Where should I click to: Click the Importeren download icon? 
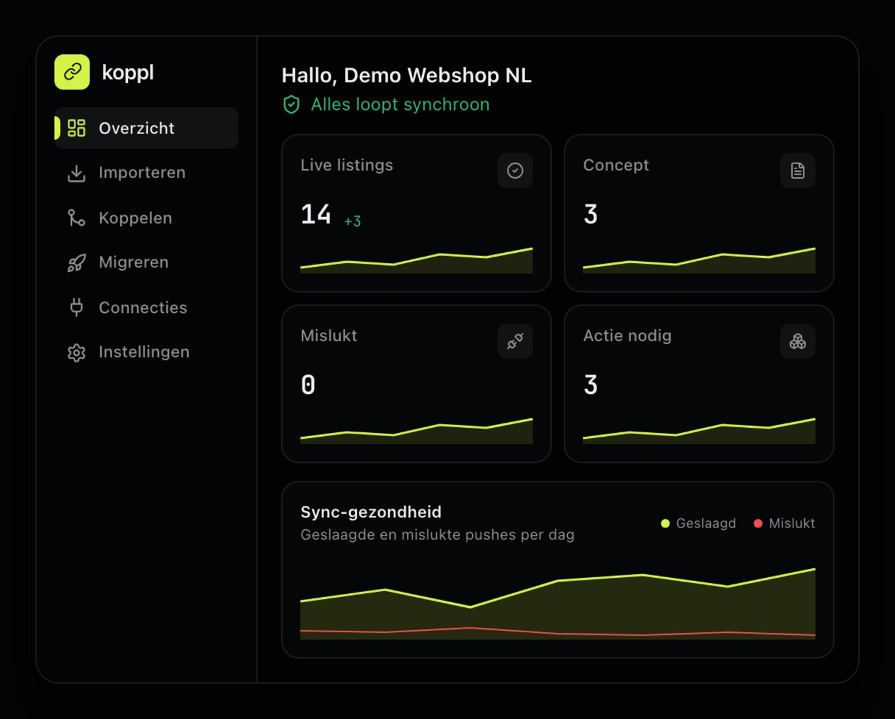pos(77,173)
